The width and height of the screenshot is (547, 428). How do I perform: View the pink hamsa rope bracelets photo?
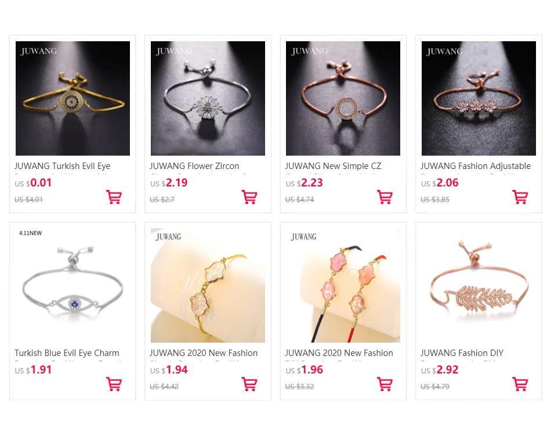pos(343,285)
